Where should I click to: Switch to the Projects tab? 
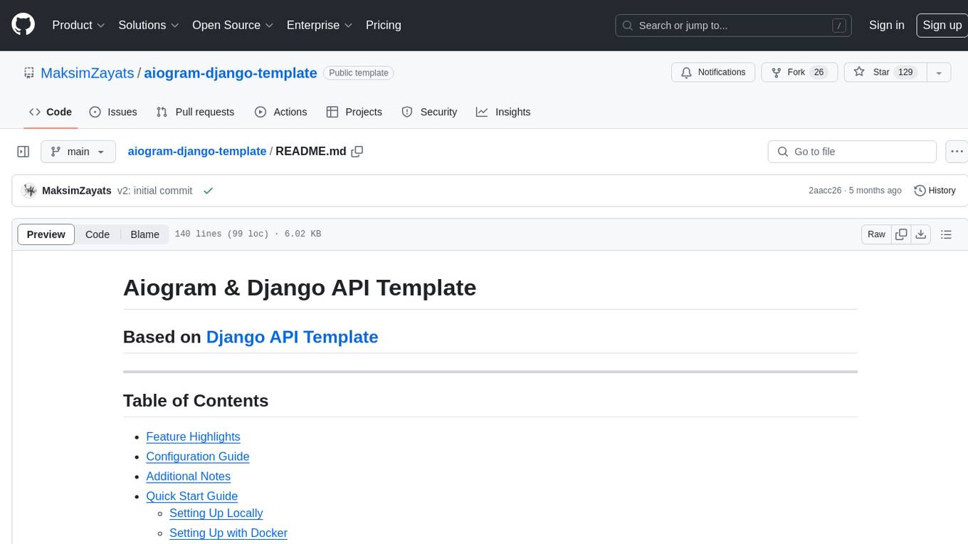pos(354,112)
